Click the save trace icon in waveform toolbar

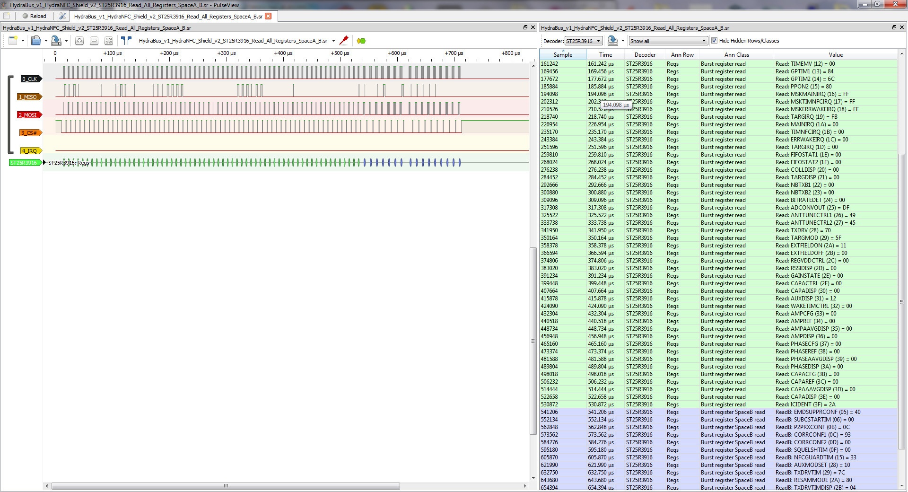point(56,41)
